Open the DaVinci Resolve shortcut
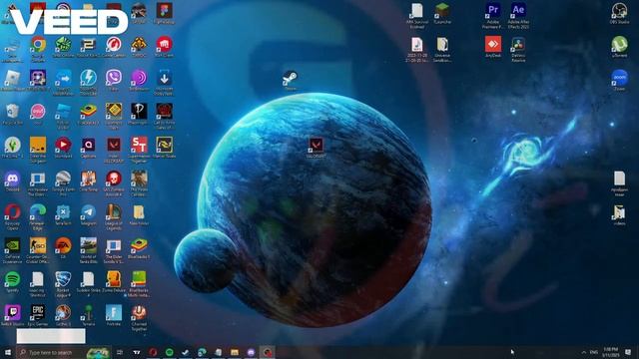 tap(518, 44)
